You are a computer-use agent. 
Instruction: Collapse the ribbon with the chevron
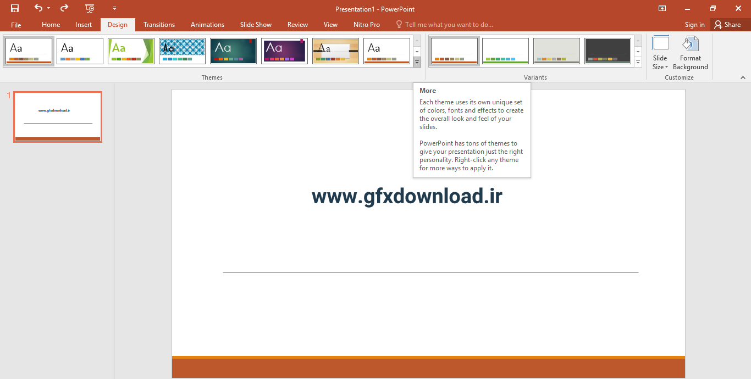[743, 78]
